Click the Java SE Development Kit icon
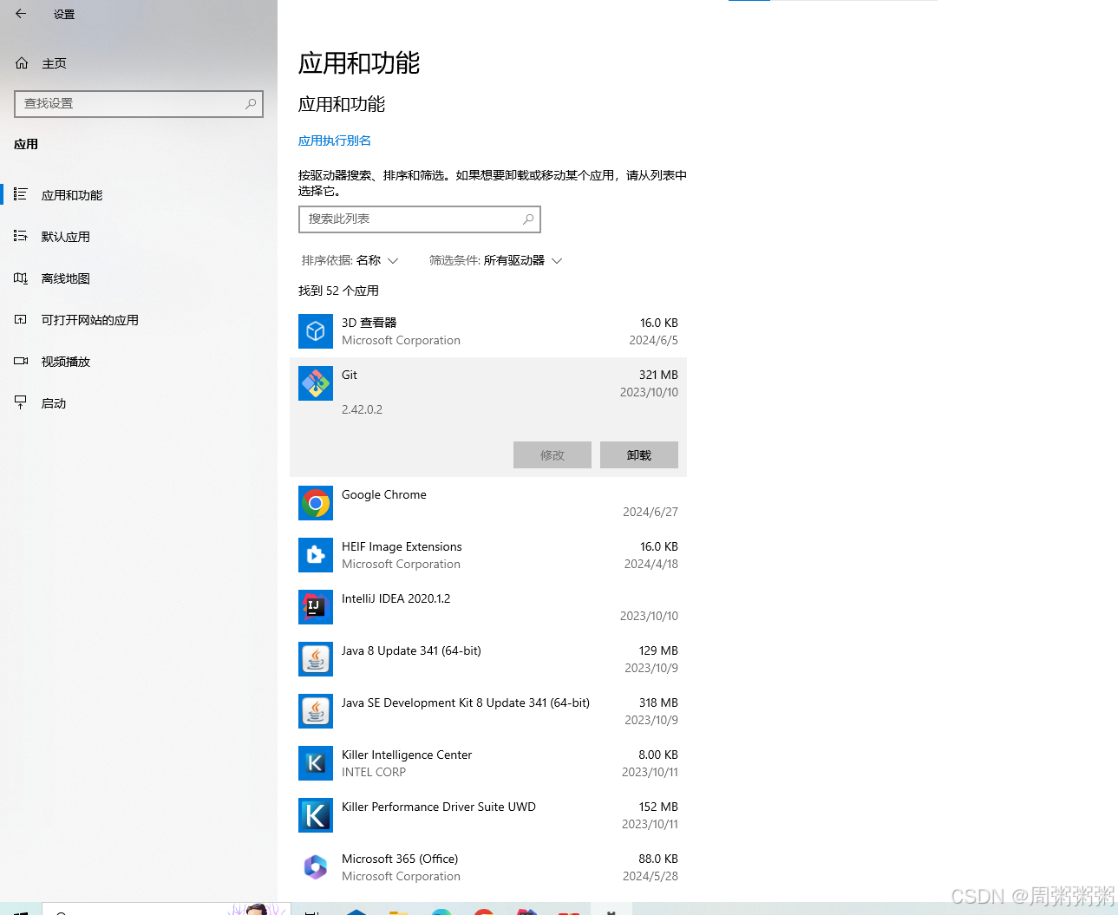Screen dimensions: 1118x915 316,711
